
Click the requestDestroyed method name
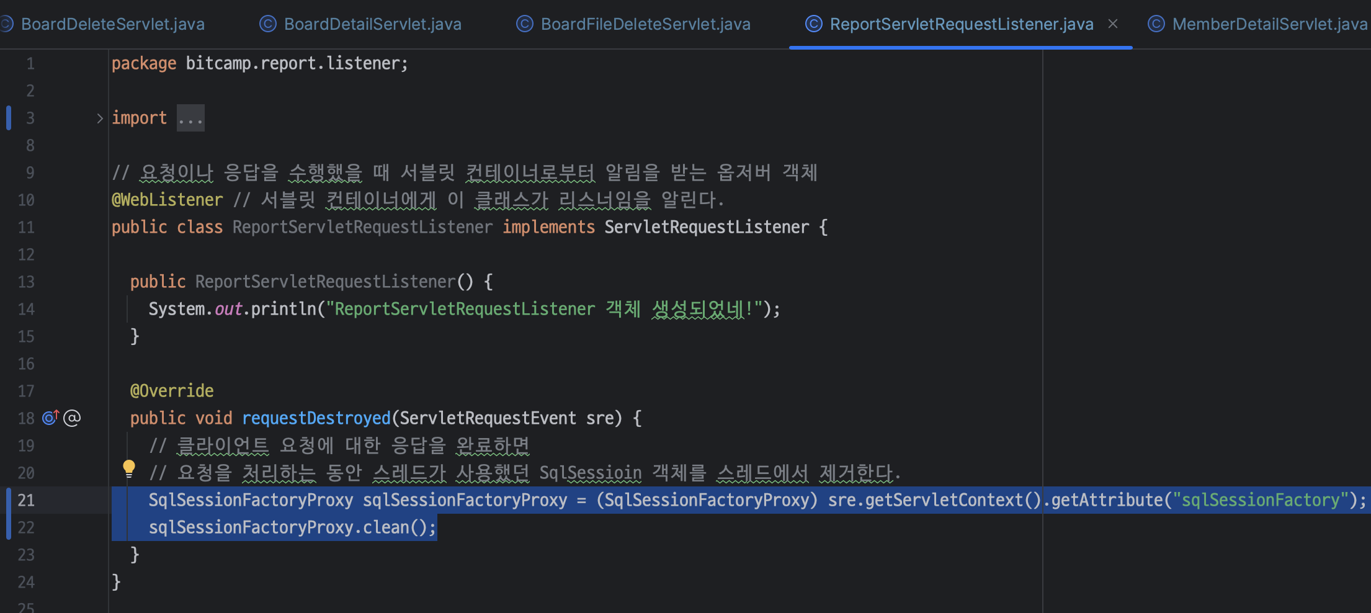pyautogui.click(x=316, y=418)
